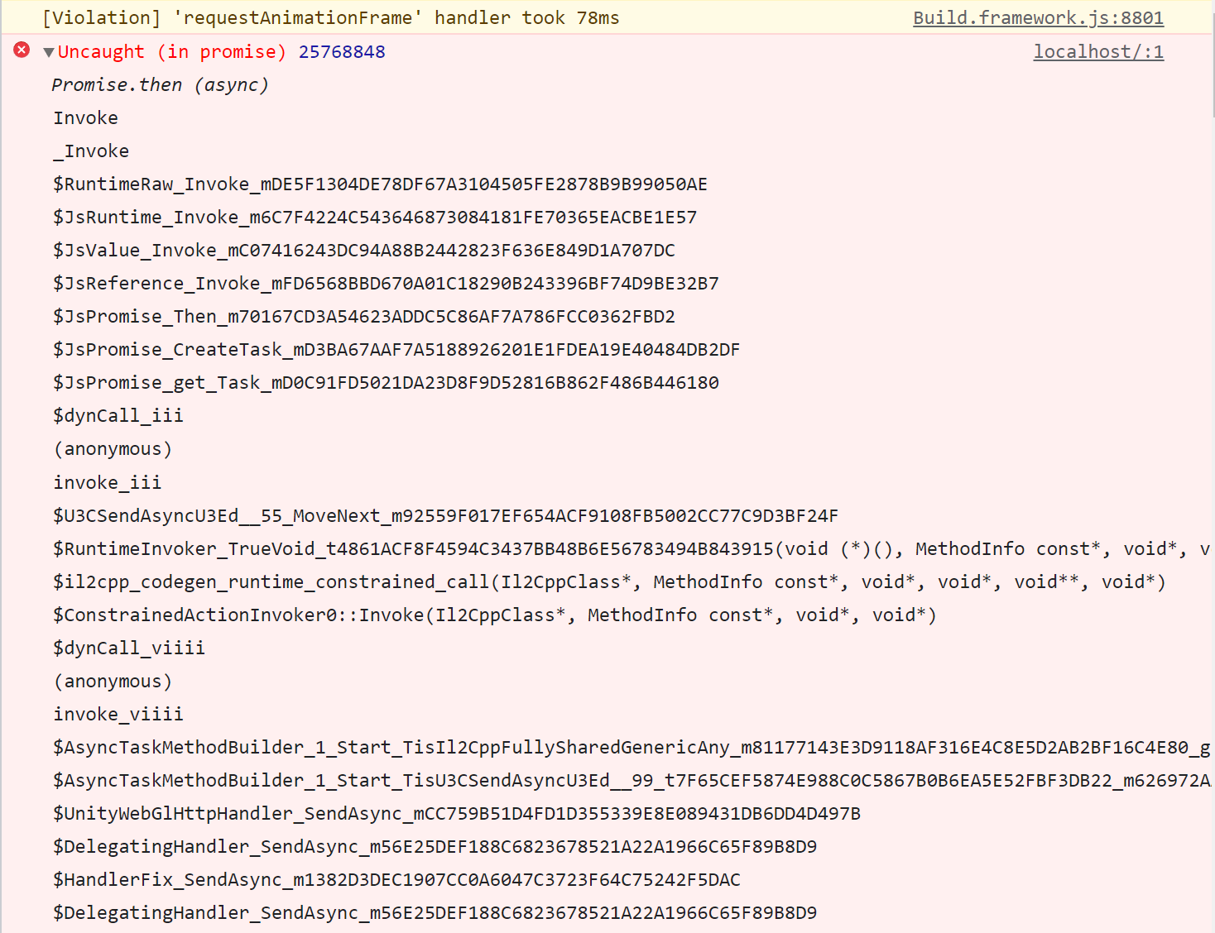Click the (anonymous) frame above invoke_viiii
The height and width of the screenshot is (933, 1215).
point(113,682)
